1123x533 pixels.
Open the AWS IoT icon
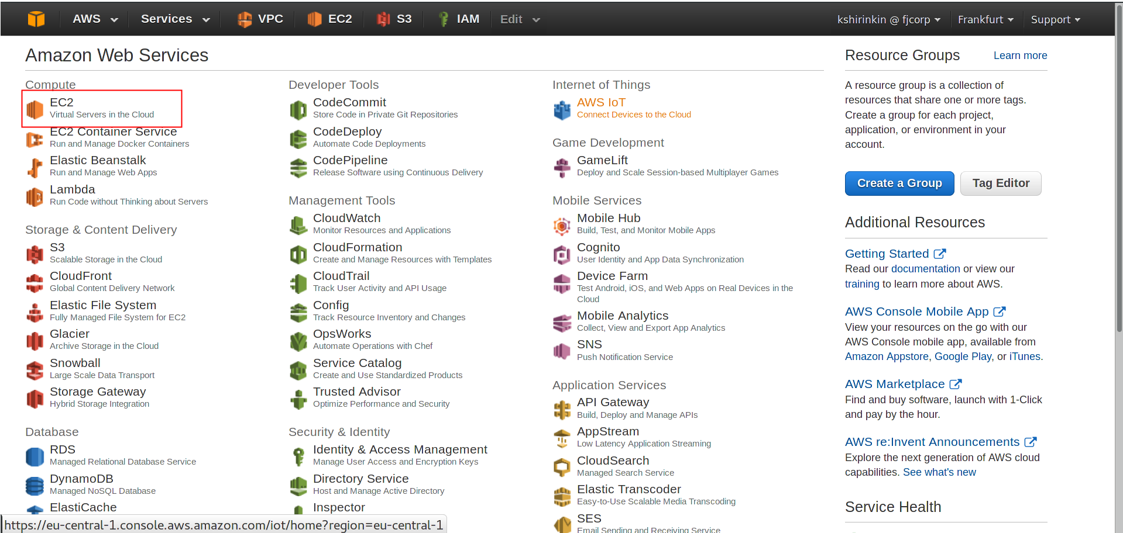click(x=562, y=109)
